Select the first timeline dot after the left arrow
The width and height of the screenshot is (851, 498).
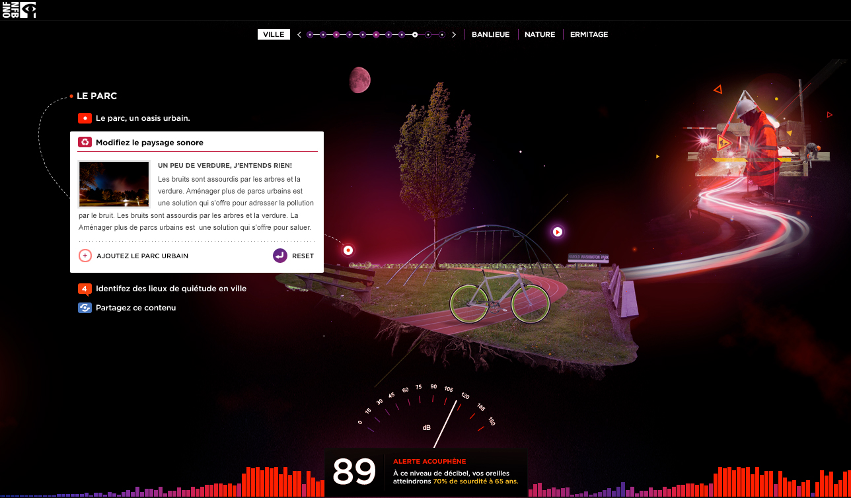coord(309,34)
